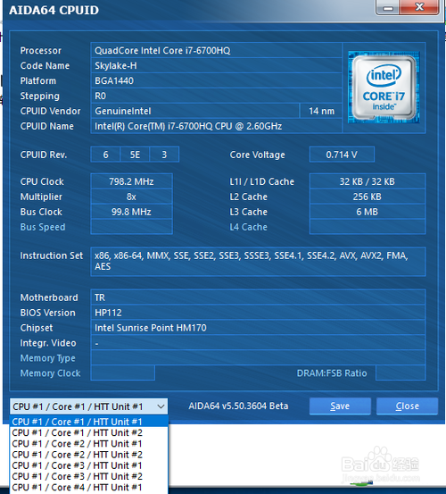Click the Save button
Image resolution: width=446 pixels, height=494 pixels.
point(340,406)
